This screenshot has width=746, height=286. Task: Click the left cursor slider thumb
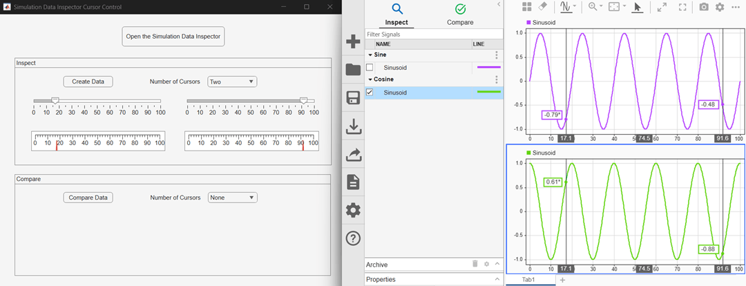click(55, 100)
